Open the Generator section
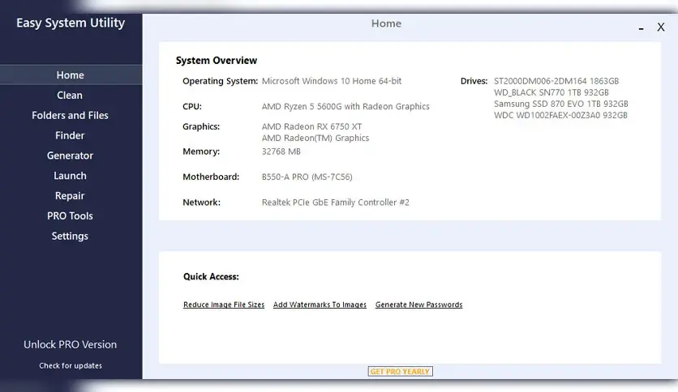Image resolution: width=678 pixels, height=392 pixels. 70,156
